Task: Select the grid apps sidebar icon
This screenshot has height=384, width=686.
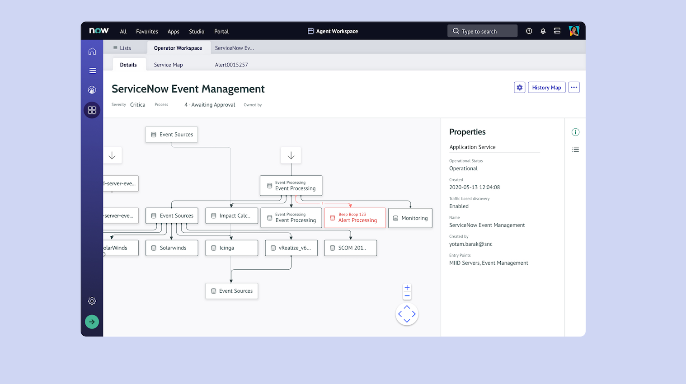Action: (x=92, y=110)
